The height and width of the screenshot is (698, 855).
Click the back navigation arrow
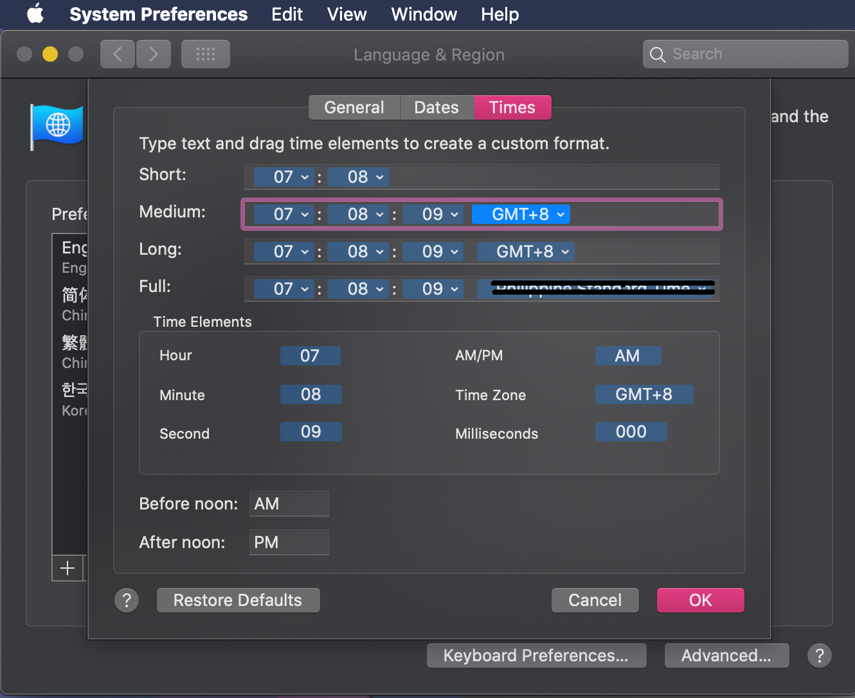(118, 54)
